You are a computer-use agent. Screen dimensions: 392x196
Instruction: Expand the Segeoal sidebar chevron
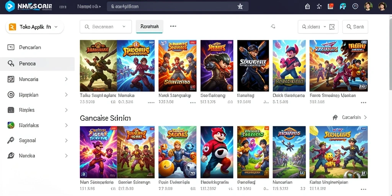pos(66,140)
